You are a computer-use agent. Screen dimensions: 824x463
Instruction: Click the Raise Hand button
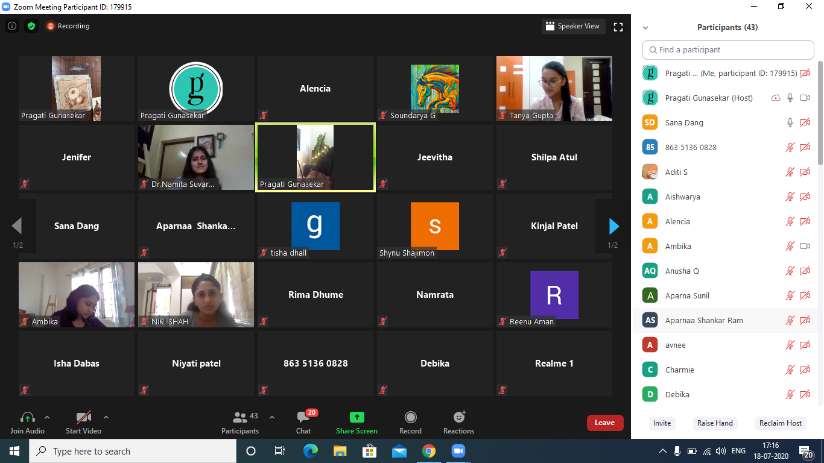pyautogui.click(x=715, y=423)
